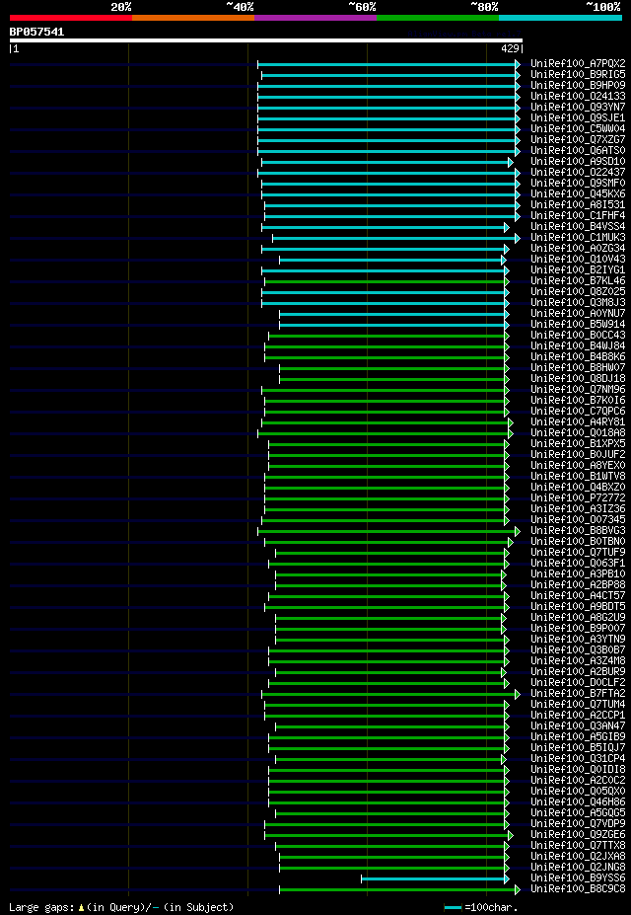
Task: Select the UniRef100_Q46H86 label
Action: 578,803
